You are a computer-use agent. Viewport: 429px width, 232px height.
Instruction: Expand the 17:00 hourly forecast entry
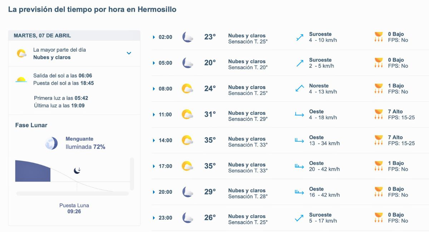tap(154, 166)
